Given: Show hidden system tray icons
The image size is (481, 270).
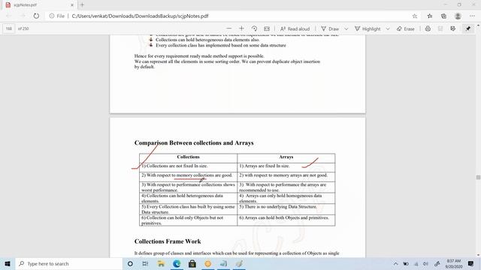Looking at the screenshot, I should [x=396, y=263].
